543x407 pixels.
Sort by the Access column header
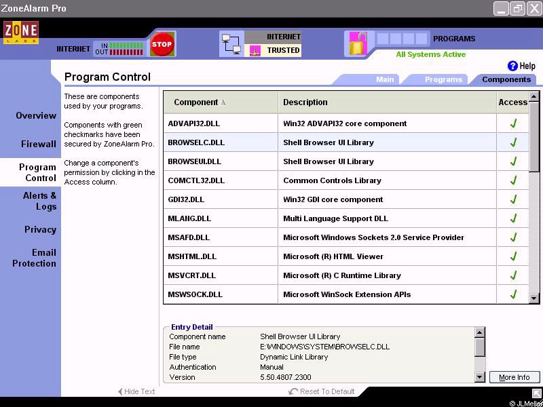pos(513,102)
